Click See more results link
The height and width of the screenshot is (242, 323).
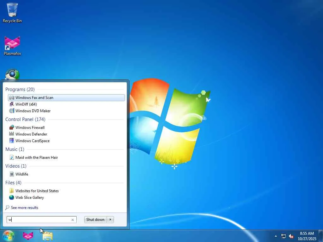click(x=25, y=208)
